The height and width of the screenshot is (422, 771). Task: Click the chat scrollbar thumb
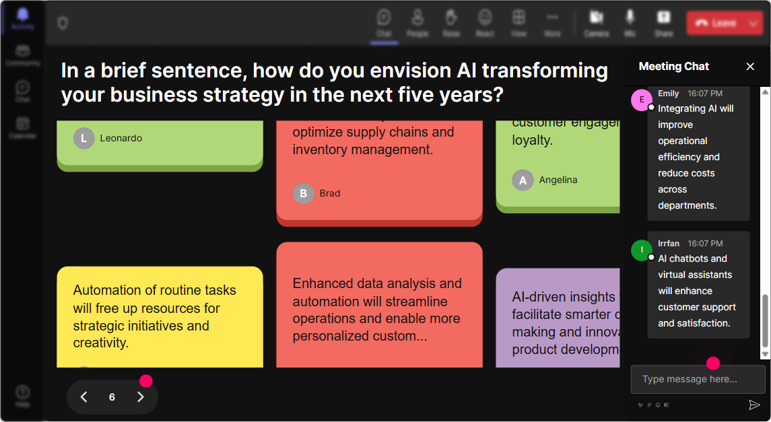765,320
